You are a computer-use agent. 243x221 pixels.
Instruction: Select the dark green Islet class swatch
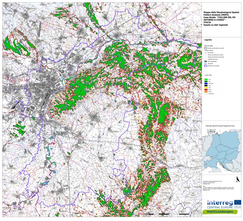tap(206, 82)
